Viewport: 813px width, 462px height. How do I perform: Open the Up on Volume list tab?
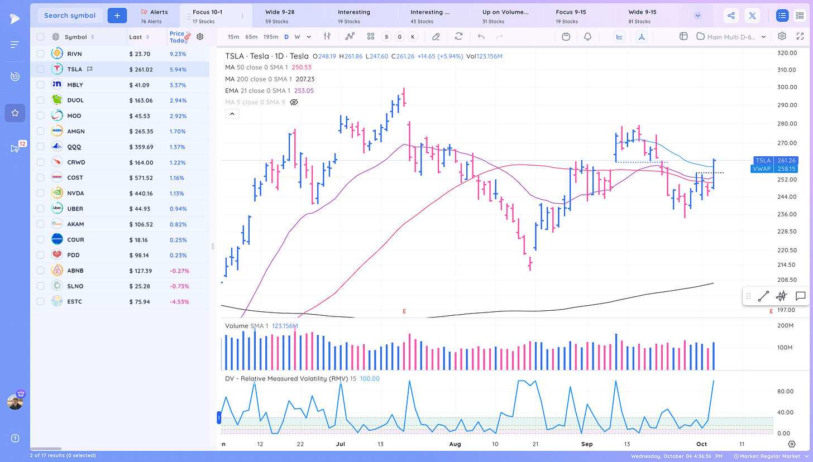pyautogui.click(x=505, y=16)
